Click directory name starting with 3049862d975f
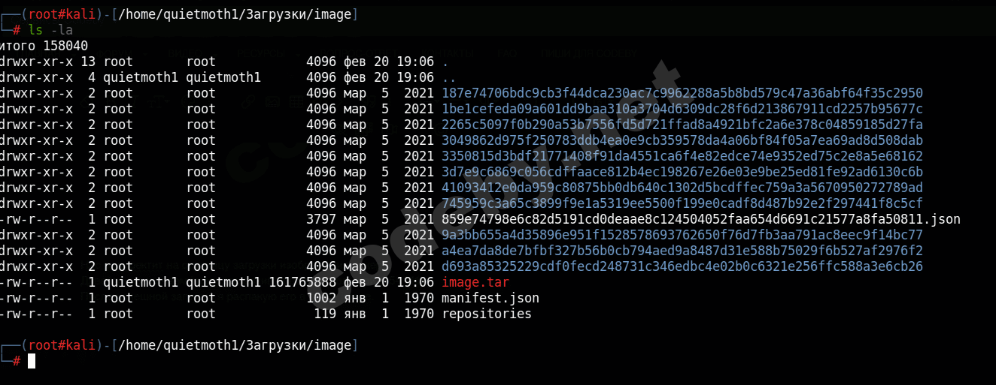The width and height of the screenshot is (996, 385). [682, 140]
